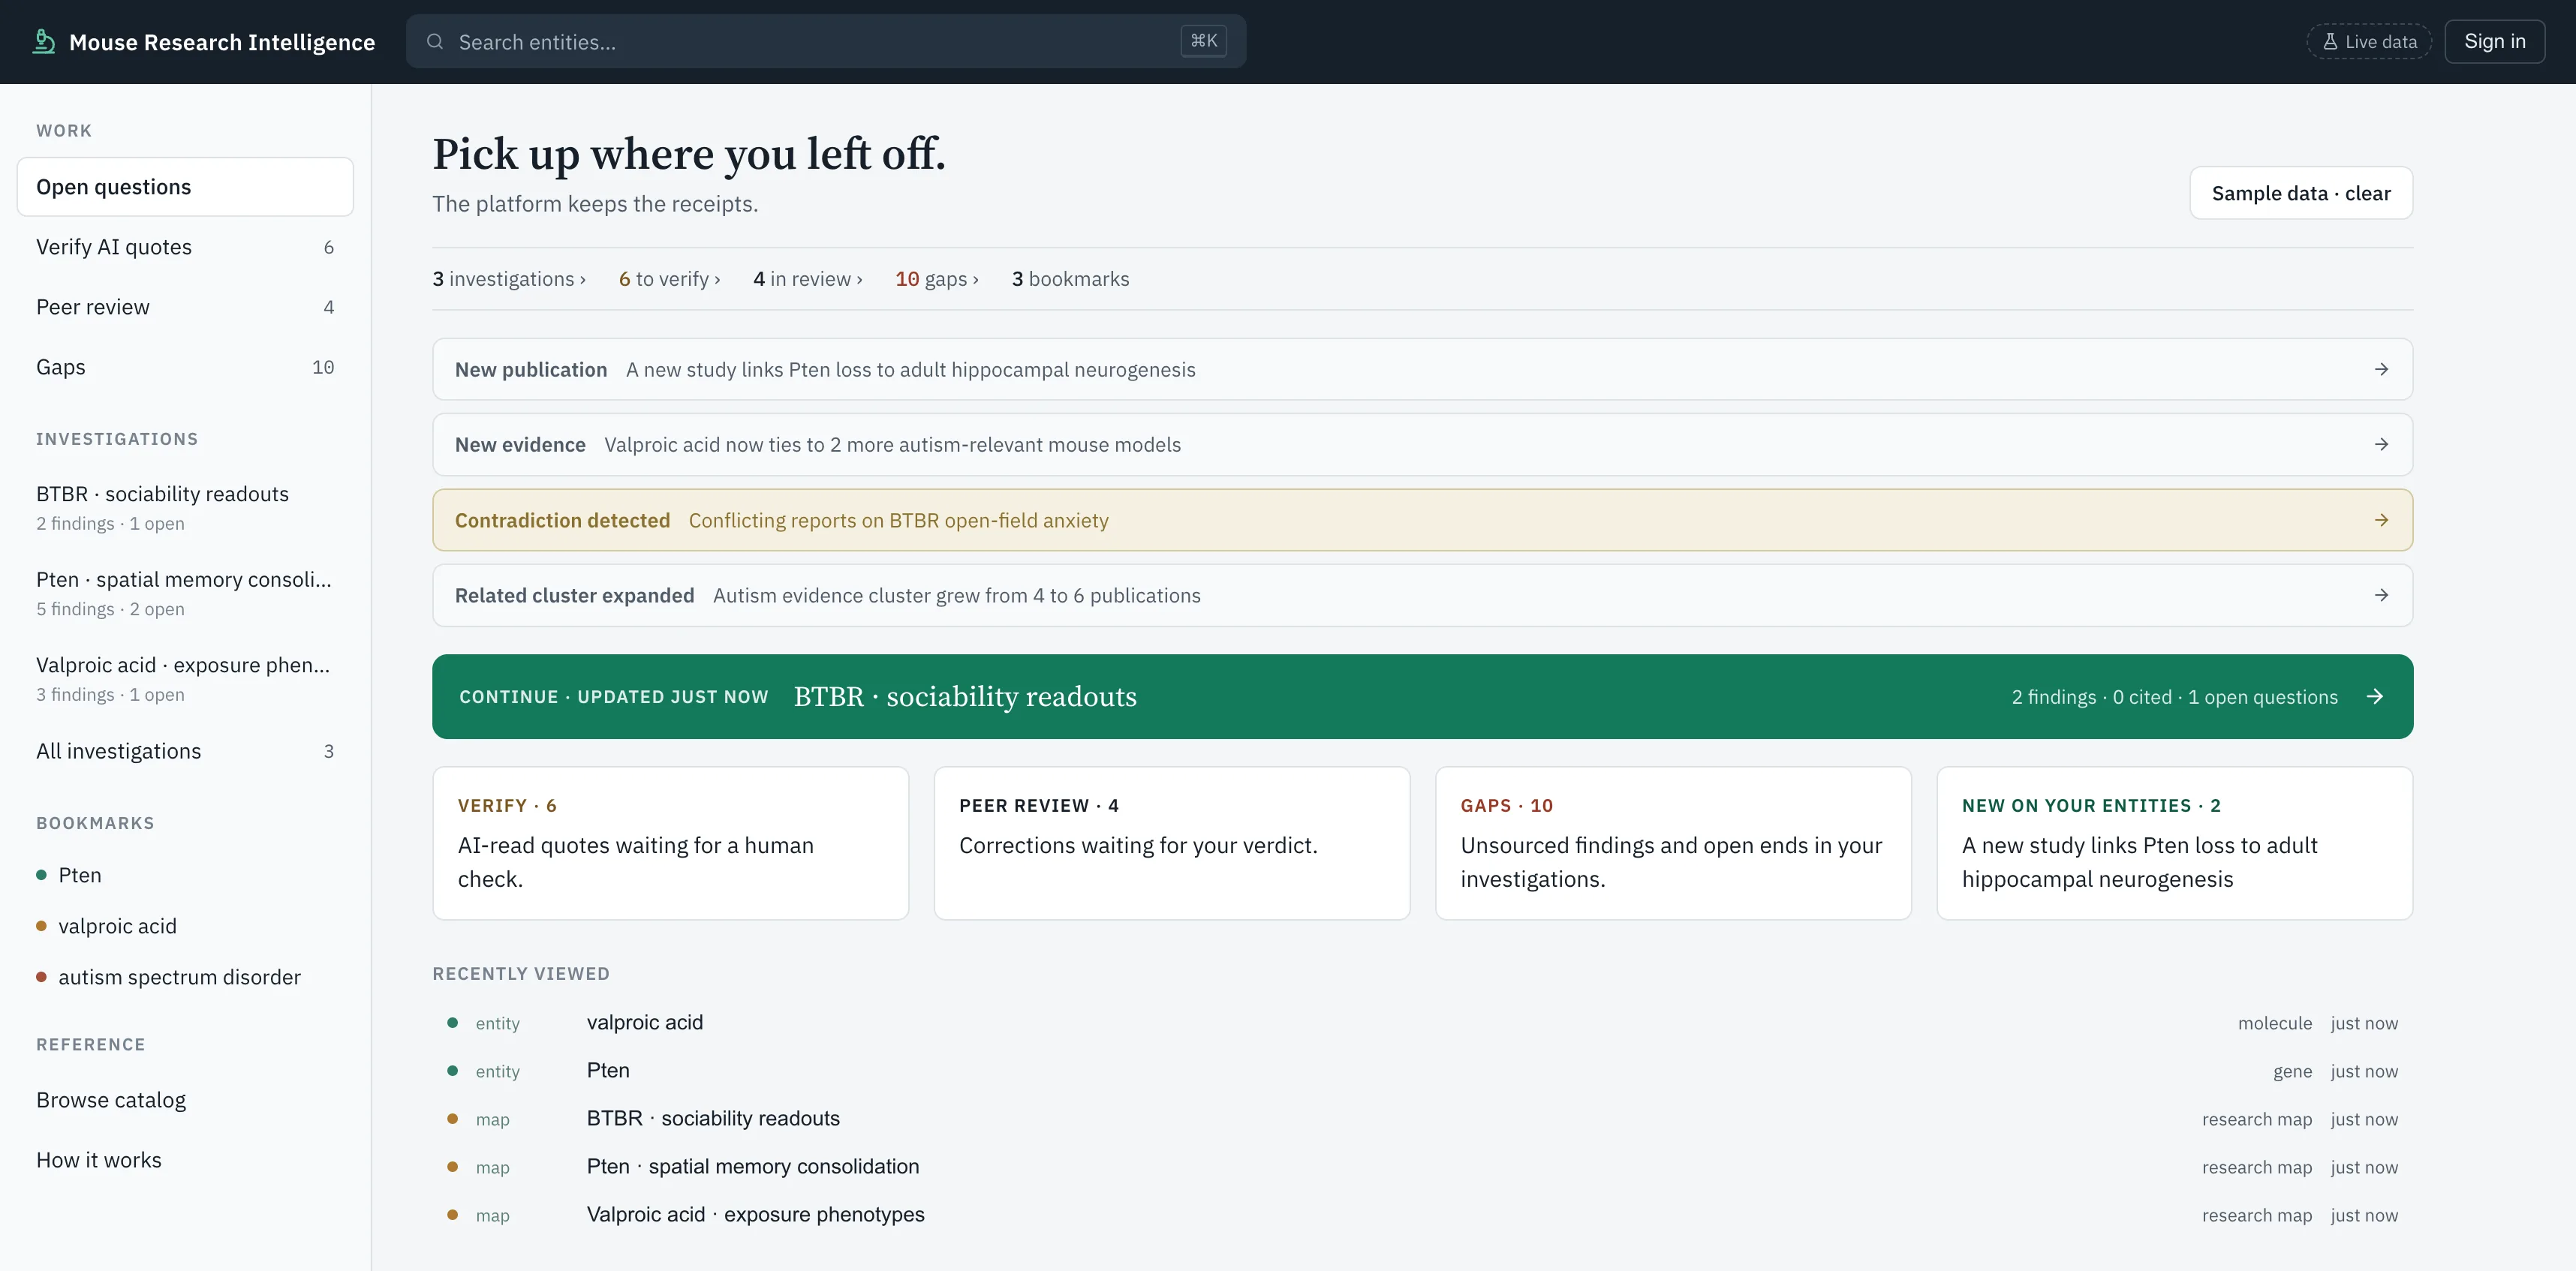Open recently viewed Valproic acid · exposure phenotypes

1422,1215
